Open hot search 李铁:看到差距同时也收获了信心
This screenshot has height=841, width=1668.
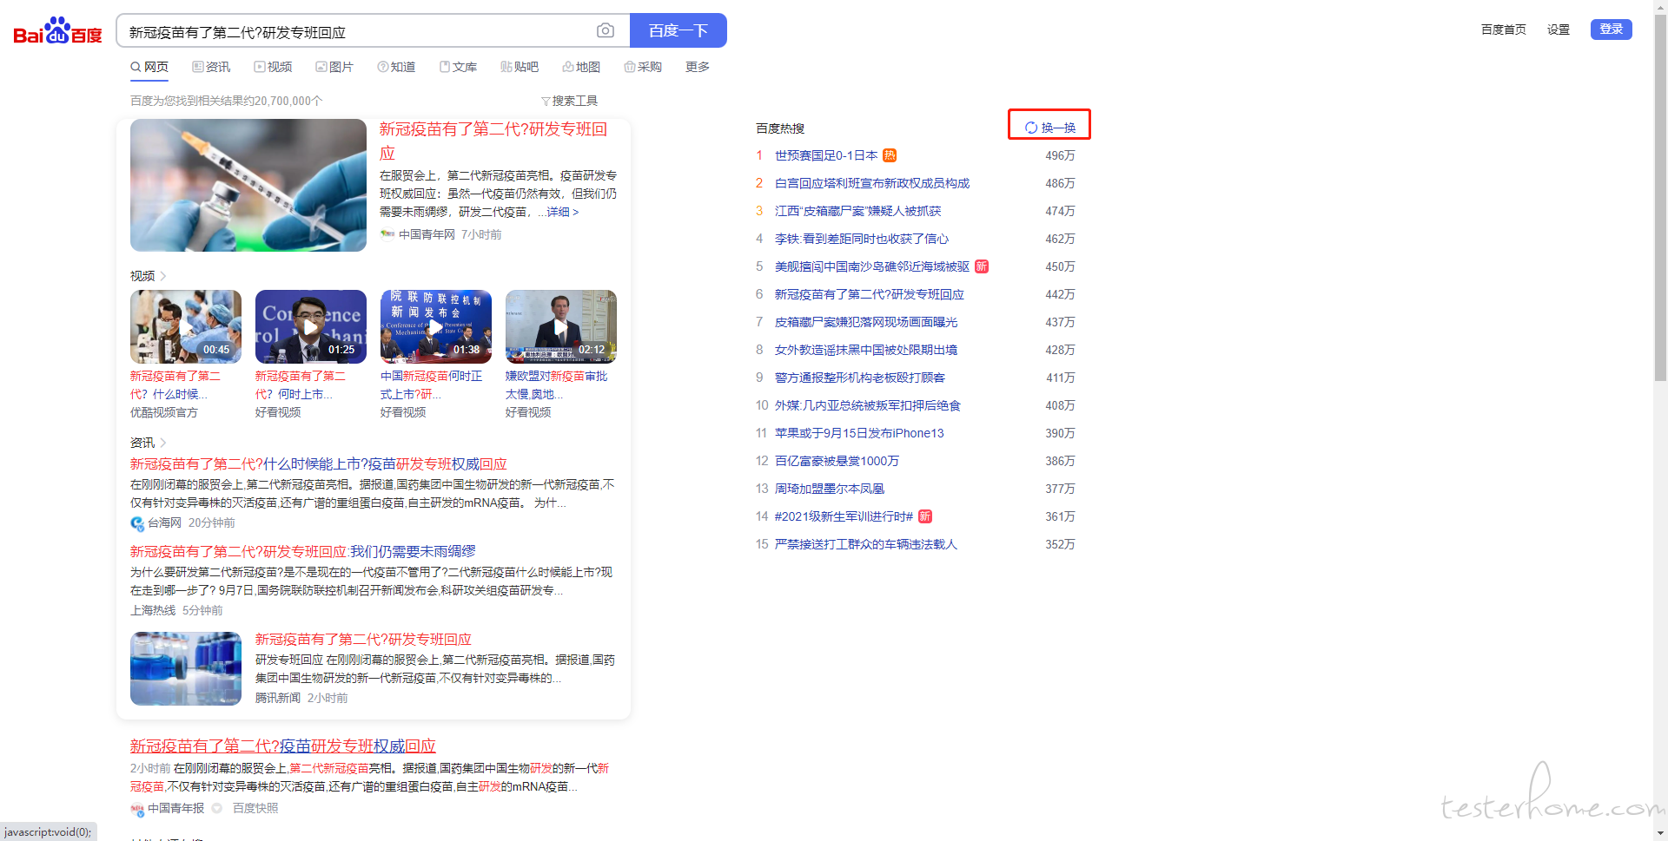862,239
